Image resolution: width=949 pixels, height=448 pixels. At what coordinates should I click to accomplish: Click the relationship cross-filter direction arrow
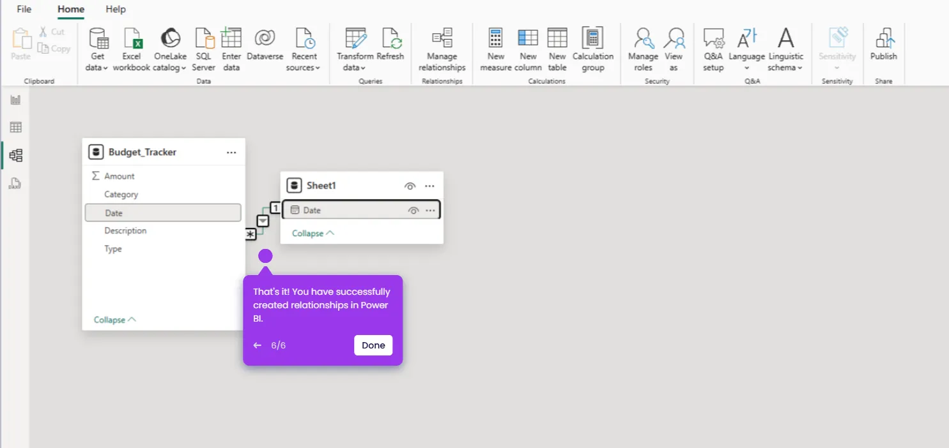tap(263, 220)
